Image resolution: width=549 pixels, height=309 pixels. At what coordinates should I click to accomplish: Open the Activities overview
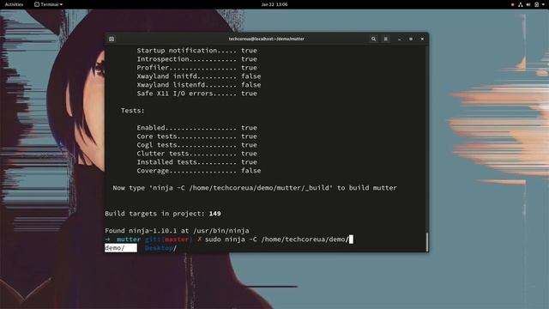point(14,4)
